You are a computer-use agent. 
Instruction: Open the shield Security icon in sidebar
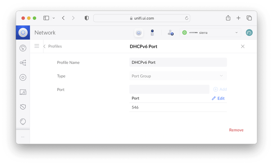tap(23, 107)
